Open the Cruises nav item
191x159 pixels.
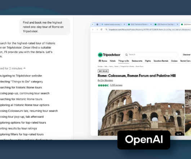[x=174, y=61]
